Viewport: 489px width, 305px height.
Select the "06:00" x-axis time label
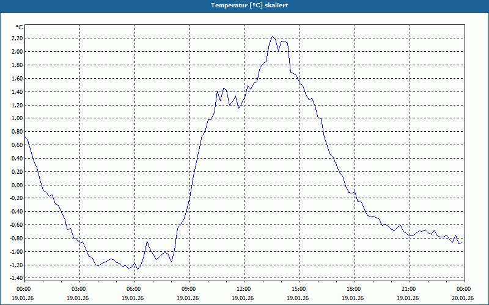click(134, 289)
